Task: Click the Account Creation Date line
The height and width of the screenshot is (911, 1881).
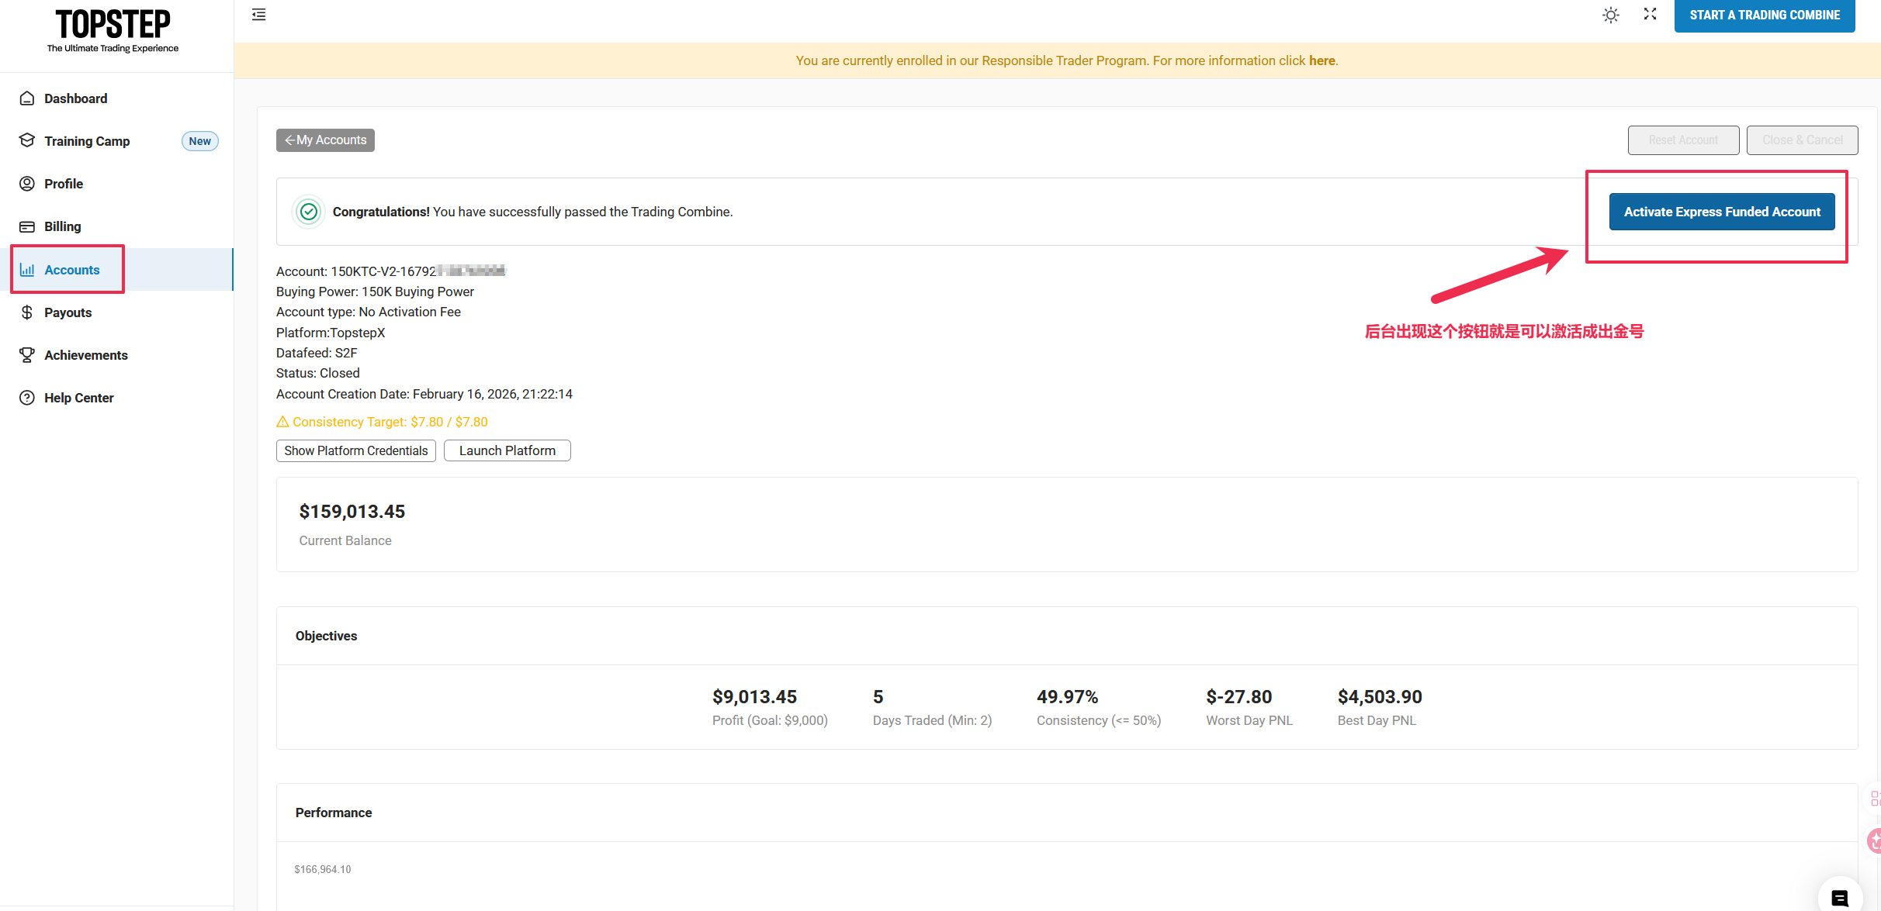Action: [x=424, y=394]
